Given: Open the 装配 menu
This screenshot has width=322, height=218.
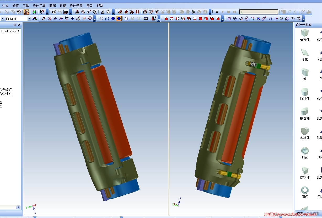Looking at the screenshot, I should 52,6.
